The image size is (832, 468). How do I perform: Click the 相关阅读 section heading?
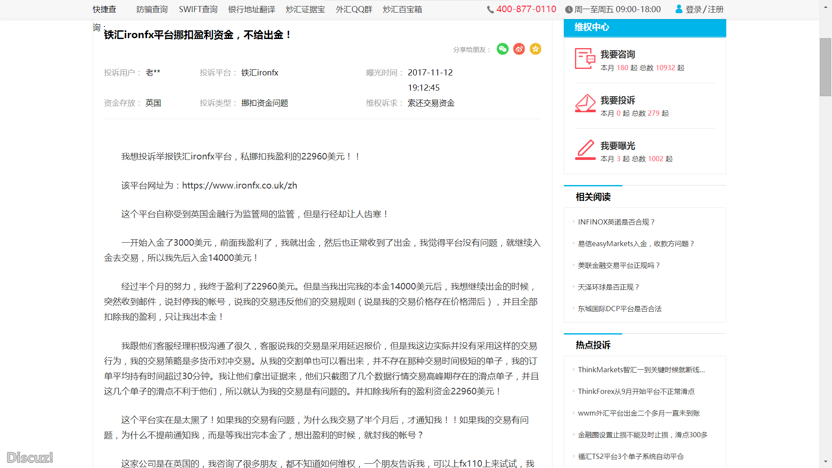point(593,197)
